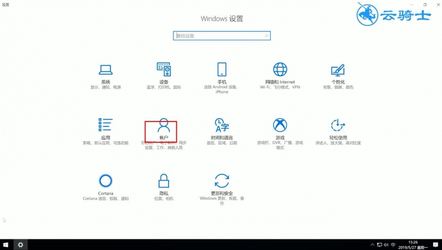The height and width of the screenshot is (250, 442).
Task: Open the 设备 (Devices) settings icon
Action: [x=164, y=69]
